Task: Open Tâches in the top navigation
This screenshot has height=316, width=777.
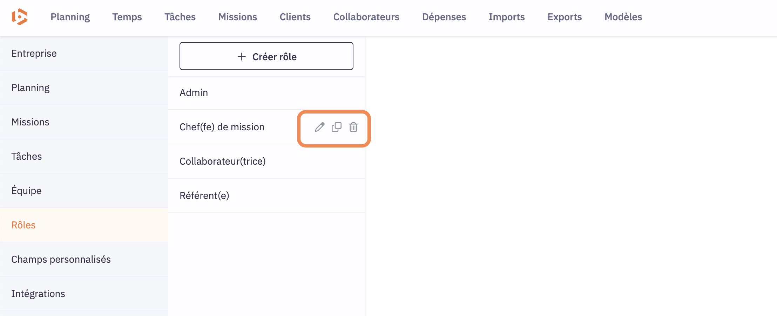Action: point(180,17)
